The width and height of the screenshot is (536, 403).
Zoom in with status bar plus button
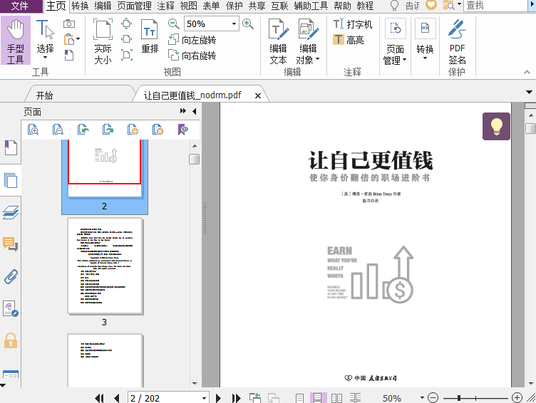pos(517,398)
